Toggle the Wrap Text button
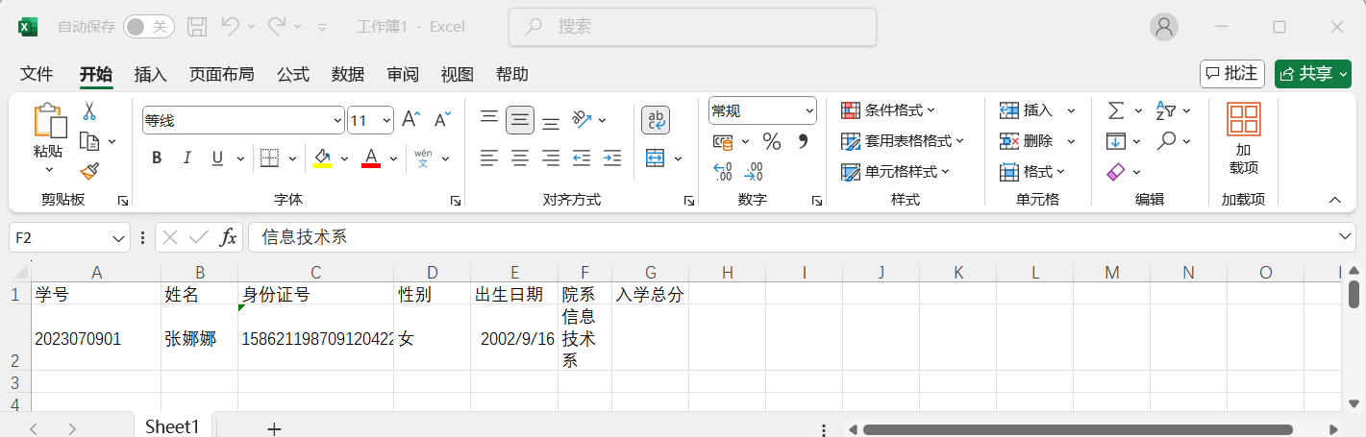The width and height of the screenshot is (1366, 437). coord(656,120)
